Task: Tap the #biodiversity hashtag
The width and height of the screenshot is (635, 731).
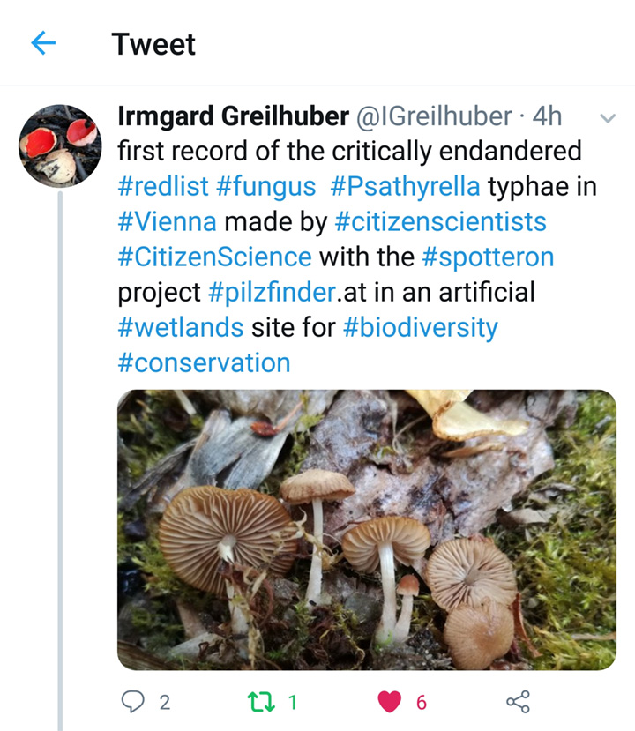Action: pyautogui.click(x=420, y=327)
